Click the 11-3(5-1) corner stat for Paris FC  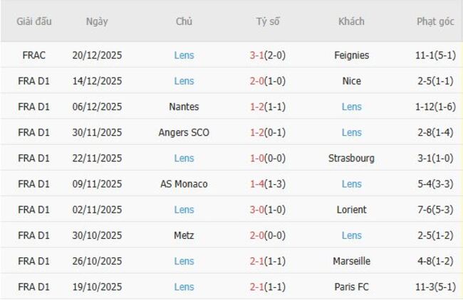click(435, 286)
